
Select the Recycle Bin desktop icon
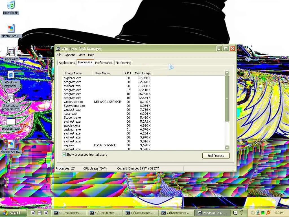(11, 8)
